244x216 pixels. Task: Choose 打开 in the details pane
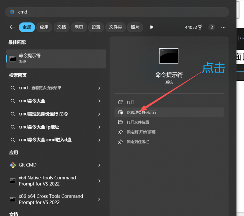(169, 102)
